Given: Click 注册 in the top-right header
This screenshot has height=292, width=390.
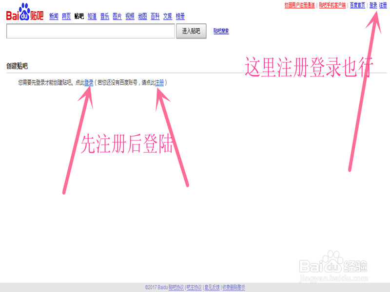Looking at the screenshot, I should point(383,5).
